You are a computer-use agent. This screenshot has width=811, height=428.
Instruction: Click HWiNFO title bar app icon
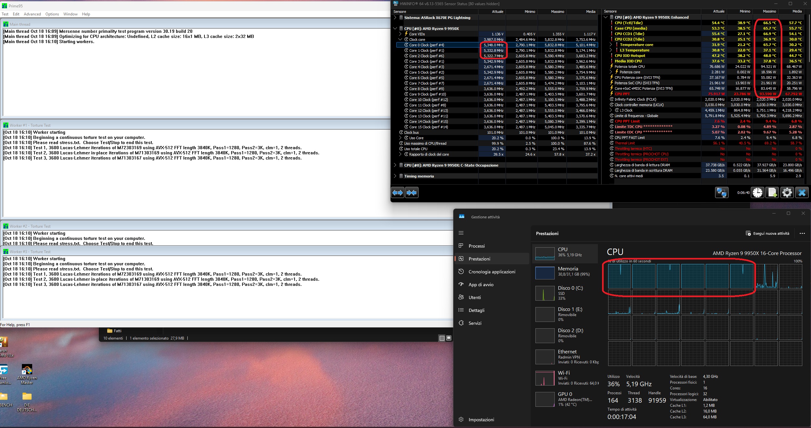tap(396, 4)
